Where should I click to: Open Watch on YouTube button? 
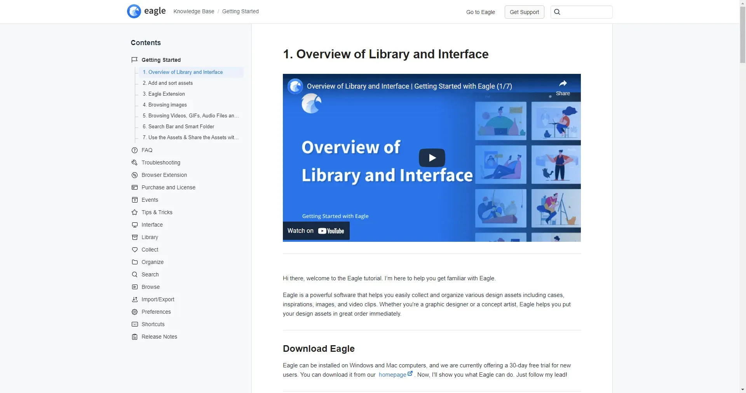tap(316, 231)
